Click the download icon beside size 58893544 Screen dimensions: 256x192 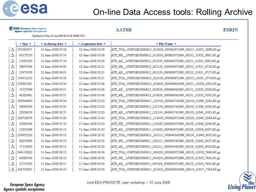(x=13, y=67)
